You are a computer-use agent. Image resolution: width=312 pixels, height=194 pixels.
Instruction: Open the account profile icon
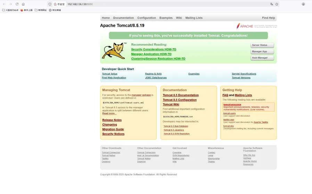click(303, 4)
